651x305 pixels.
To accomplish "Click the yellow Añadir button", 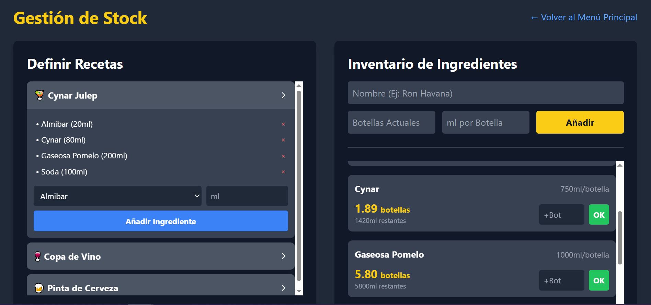I will [x=580, y=122].
